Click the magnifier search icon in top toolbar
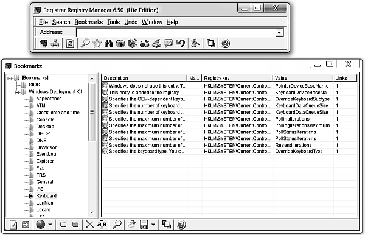The height and width of the screenshot is (235, 365). pos(85,44)
